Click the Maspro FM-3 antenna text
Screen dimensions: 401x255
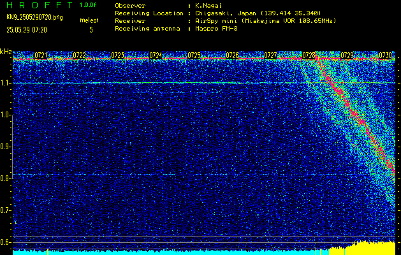click(216, 29)
